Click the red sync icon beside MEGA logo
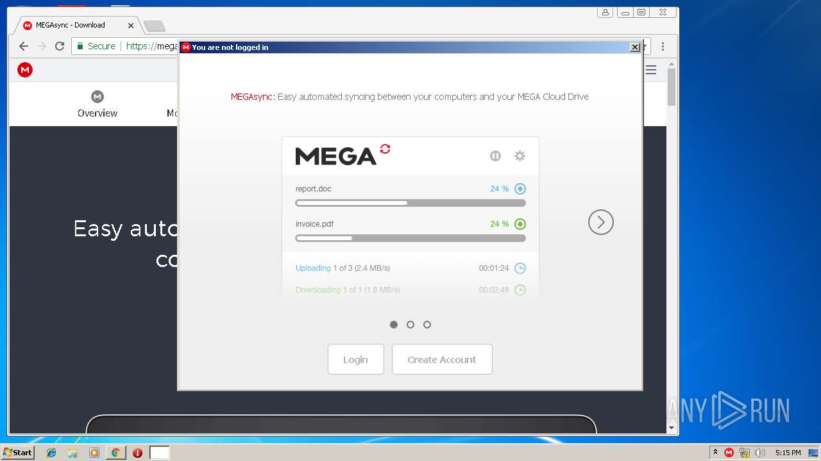821x461 pixels. 385,149
